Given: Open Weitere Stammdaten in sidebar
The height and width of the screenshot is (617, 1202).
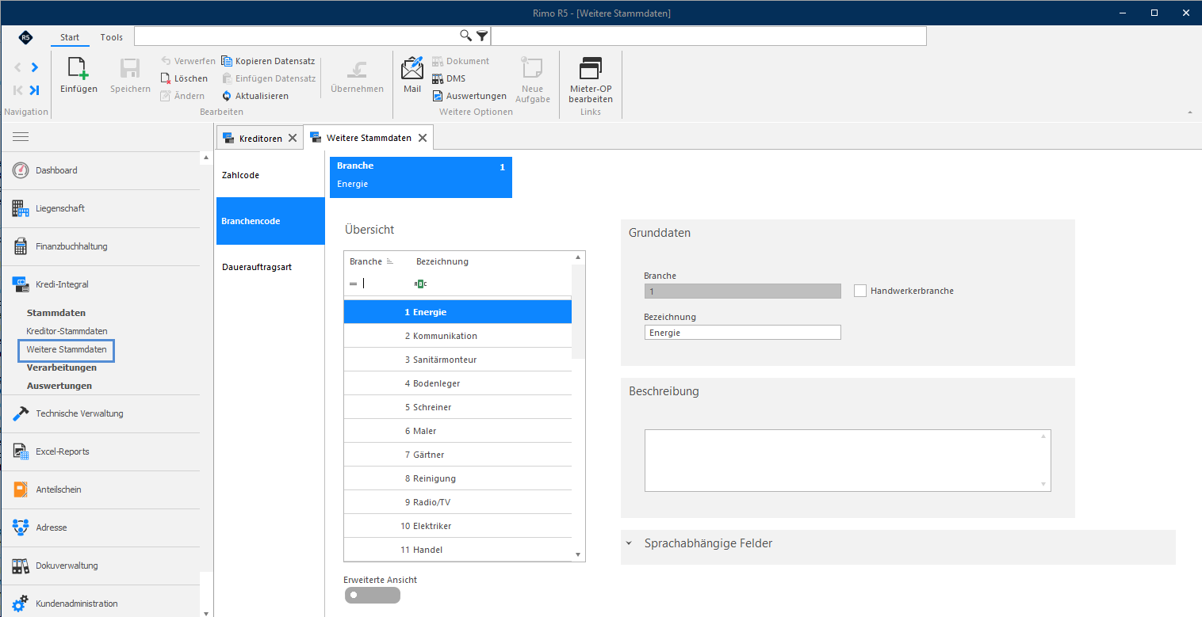Looking at the screenshot, I should [x=67, y=349].
